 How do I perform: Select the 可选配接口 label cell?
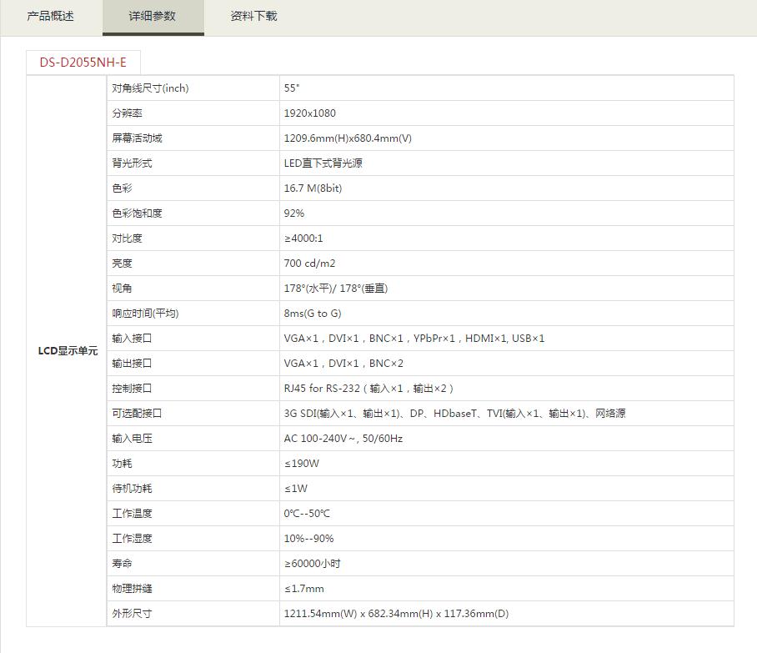pyautogui.click(x=137, y=414)
